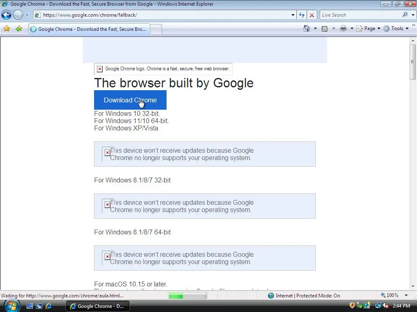Screen dimensions: 417x312
Task: Click broken image under Windows 8.1/8/7 32-bit
Action: point(108,205)
